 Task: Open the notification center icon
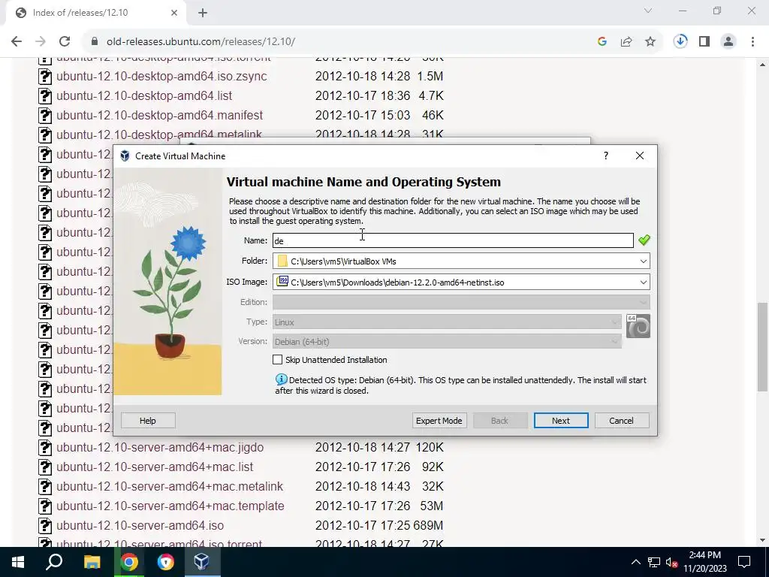[x=744, y=562]
